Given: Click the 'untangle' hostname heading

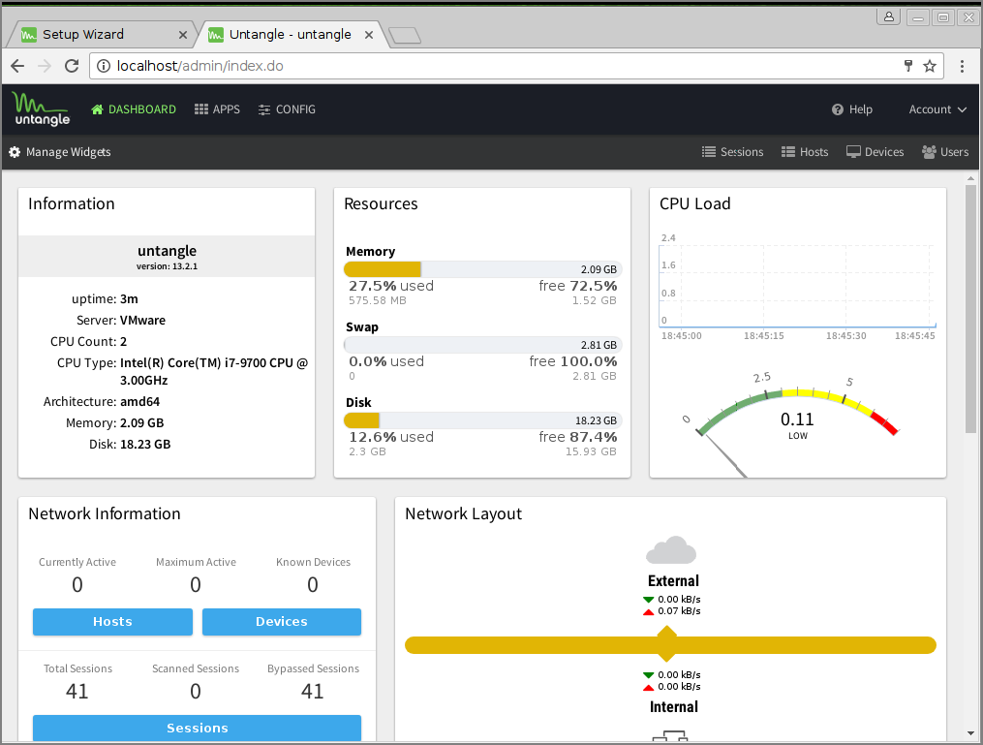Looking at the screenshot, I should (x=167, y=251).
